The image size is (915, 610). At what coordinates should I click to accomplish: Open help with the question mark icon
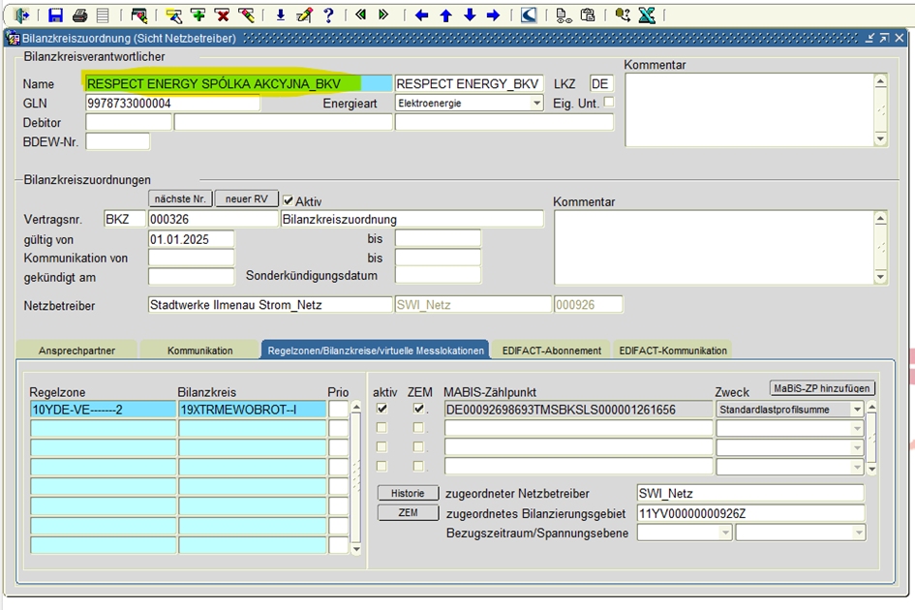[x=328, y=15]
